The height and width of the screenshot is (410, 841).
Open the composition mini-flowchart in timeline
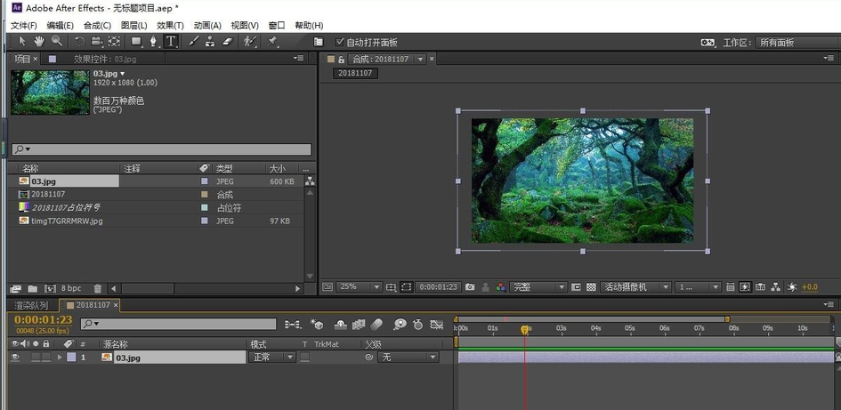click(x=293, y=325)
